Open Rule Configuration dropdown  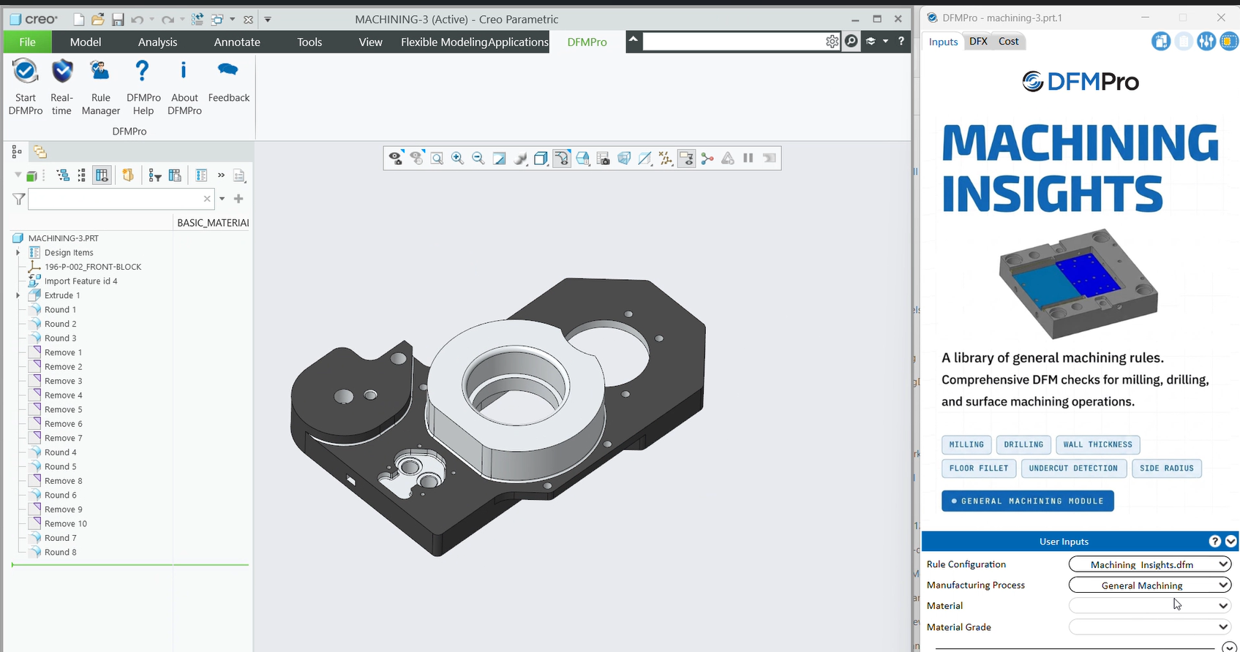[x=1150, y=564]
